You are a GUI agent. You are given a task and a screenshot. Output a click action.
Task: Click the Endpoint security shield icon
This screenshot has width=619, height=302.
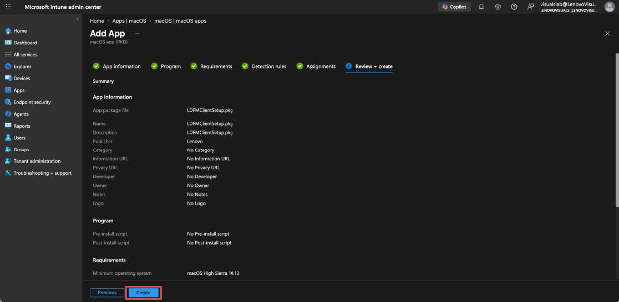click(x=8, y=102)
